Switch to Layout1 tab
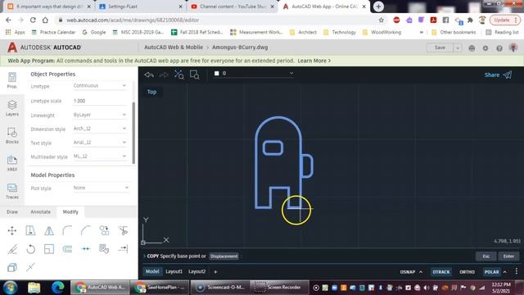524x295 pixels. tap(174, 271)
